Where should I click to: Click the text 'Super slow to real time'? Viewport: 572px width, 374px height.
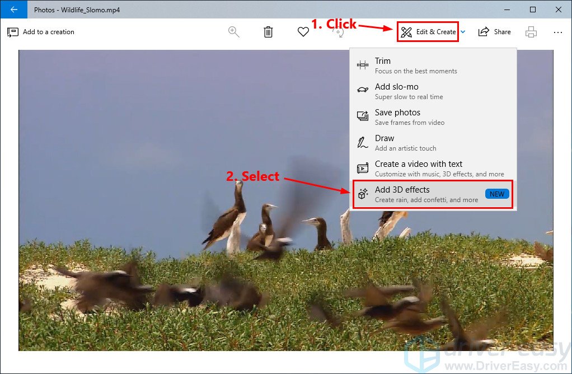(409, 97)
